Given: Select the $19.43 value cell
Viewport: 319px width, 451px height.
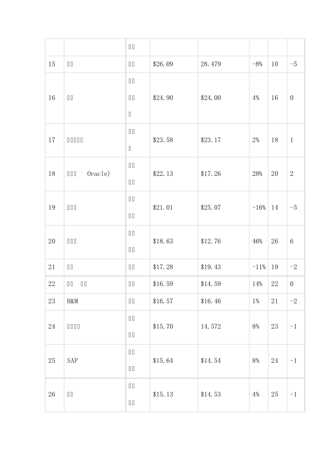Looking at the screenshot, I should pos(211,267).
